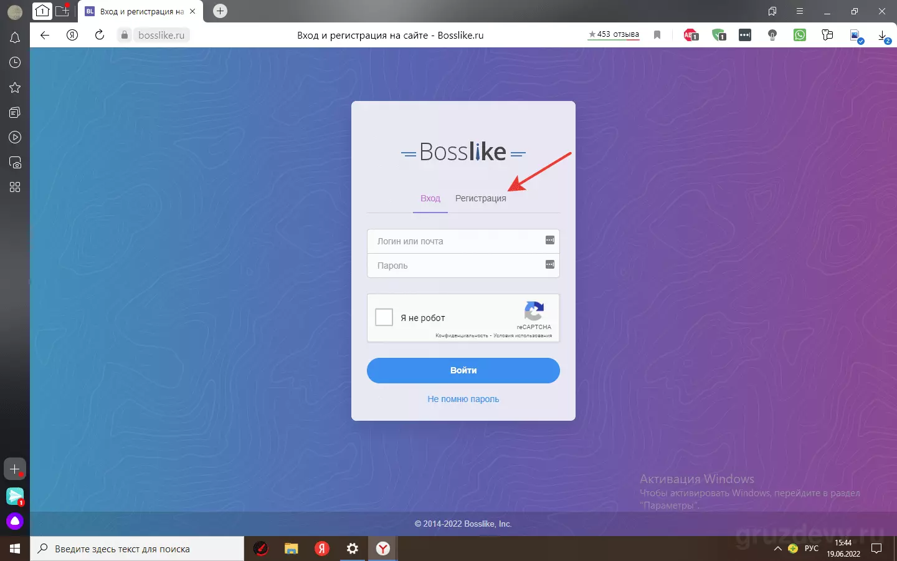Show site security lock info
This screenshot has height=561, width=897.
(125, 35)
